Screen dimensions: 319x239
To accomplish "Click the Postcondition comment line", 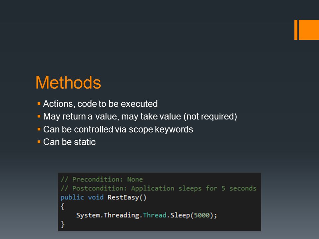I will tap(159, 189).
